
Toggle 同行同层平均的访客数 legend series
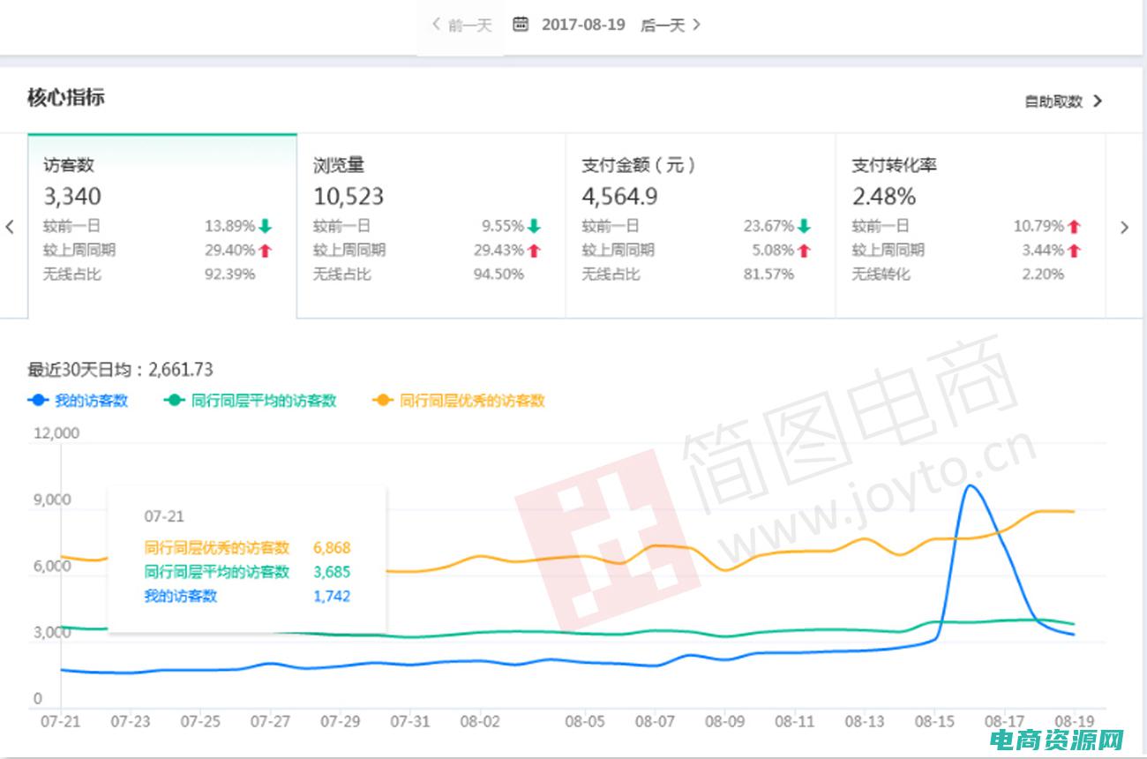click(250, 401)
